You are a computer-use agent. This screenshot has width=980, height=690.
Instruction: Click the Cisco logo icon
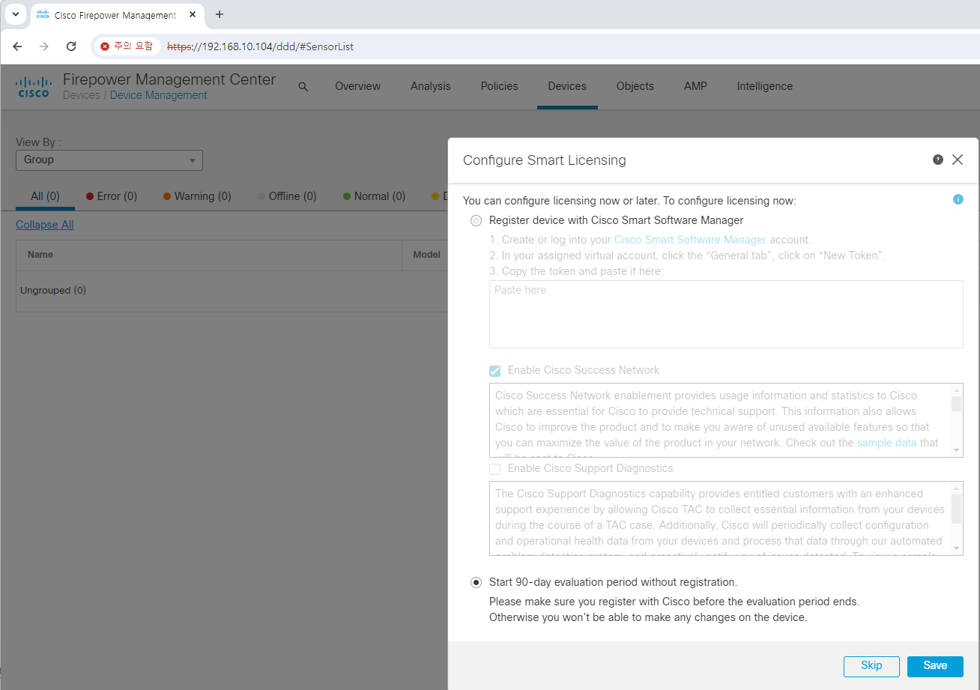34,87
